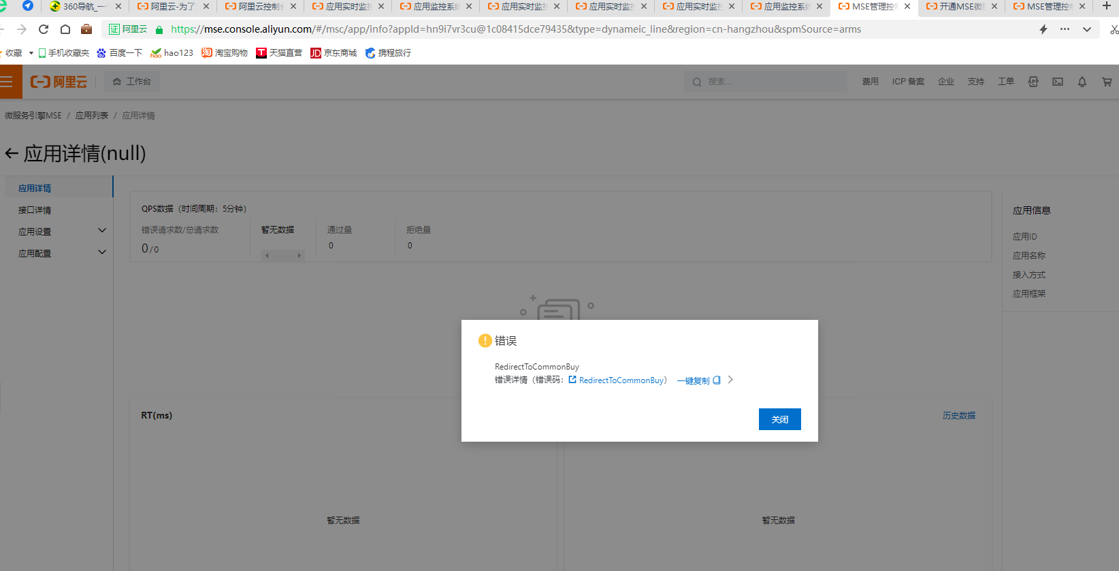Go to browser home page
Screen dimensions: 1119x571
tap(65, 29)
